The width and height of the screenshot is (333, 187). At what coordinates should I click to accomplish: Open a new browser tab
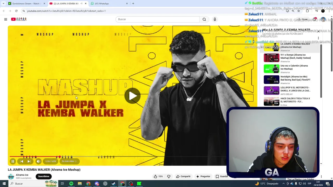[133, 4]
